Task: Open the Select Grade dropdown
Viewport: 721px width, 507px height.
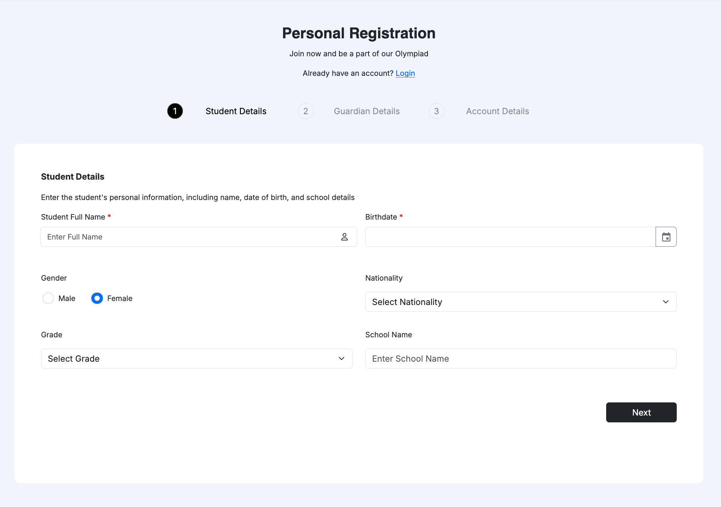Action: (191, 358)
